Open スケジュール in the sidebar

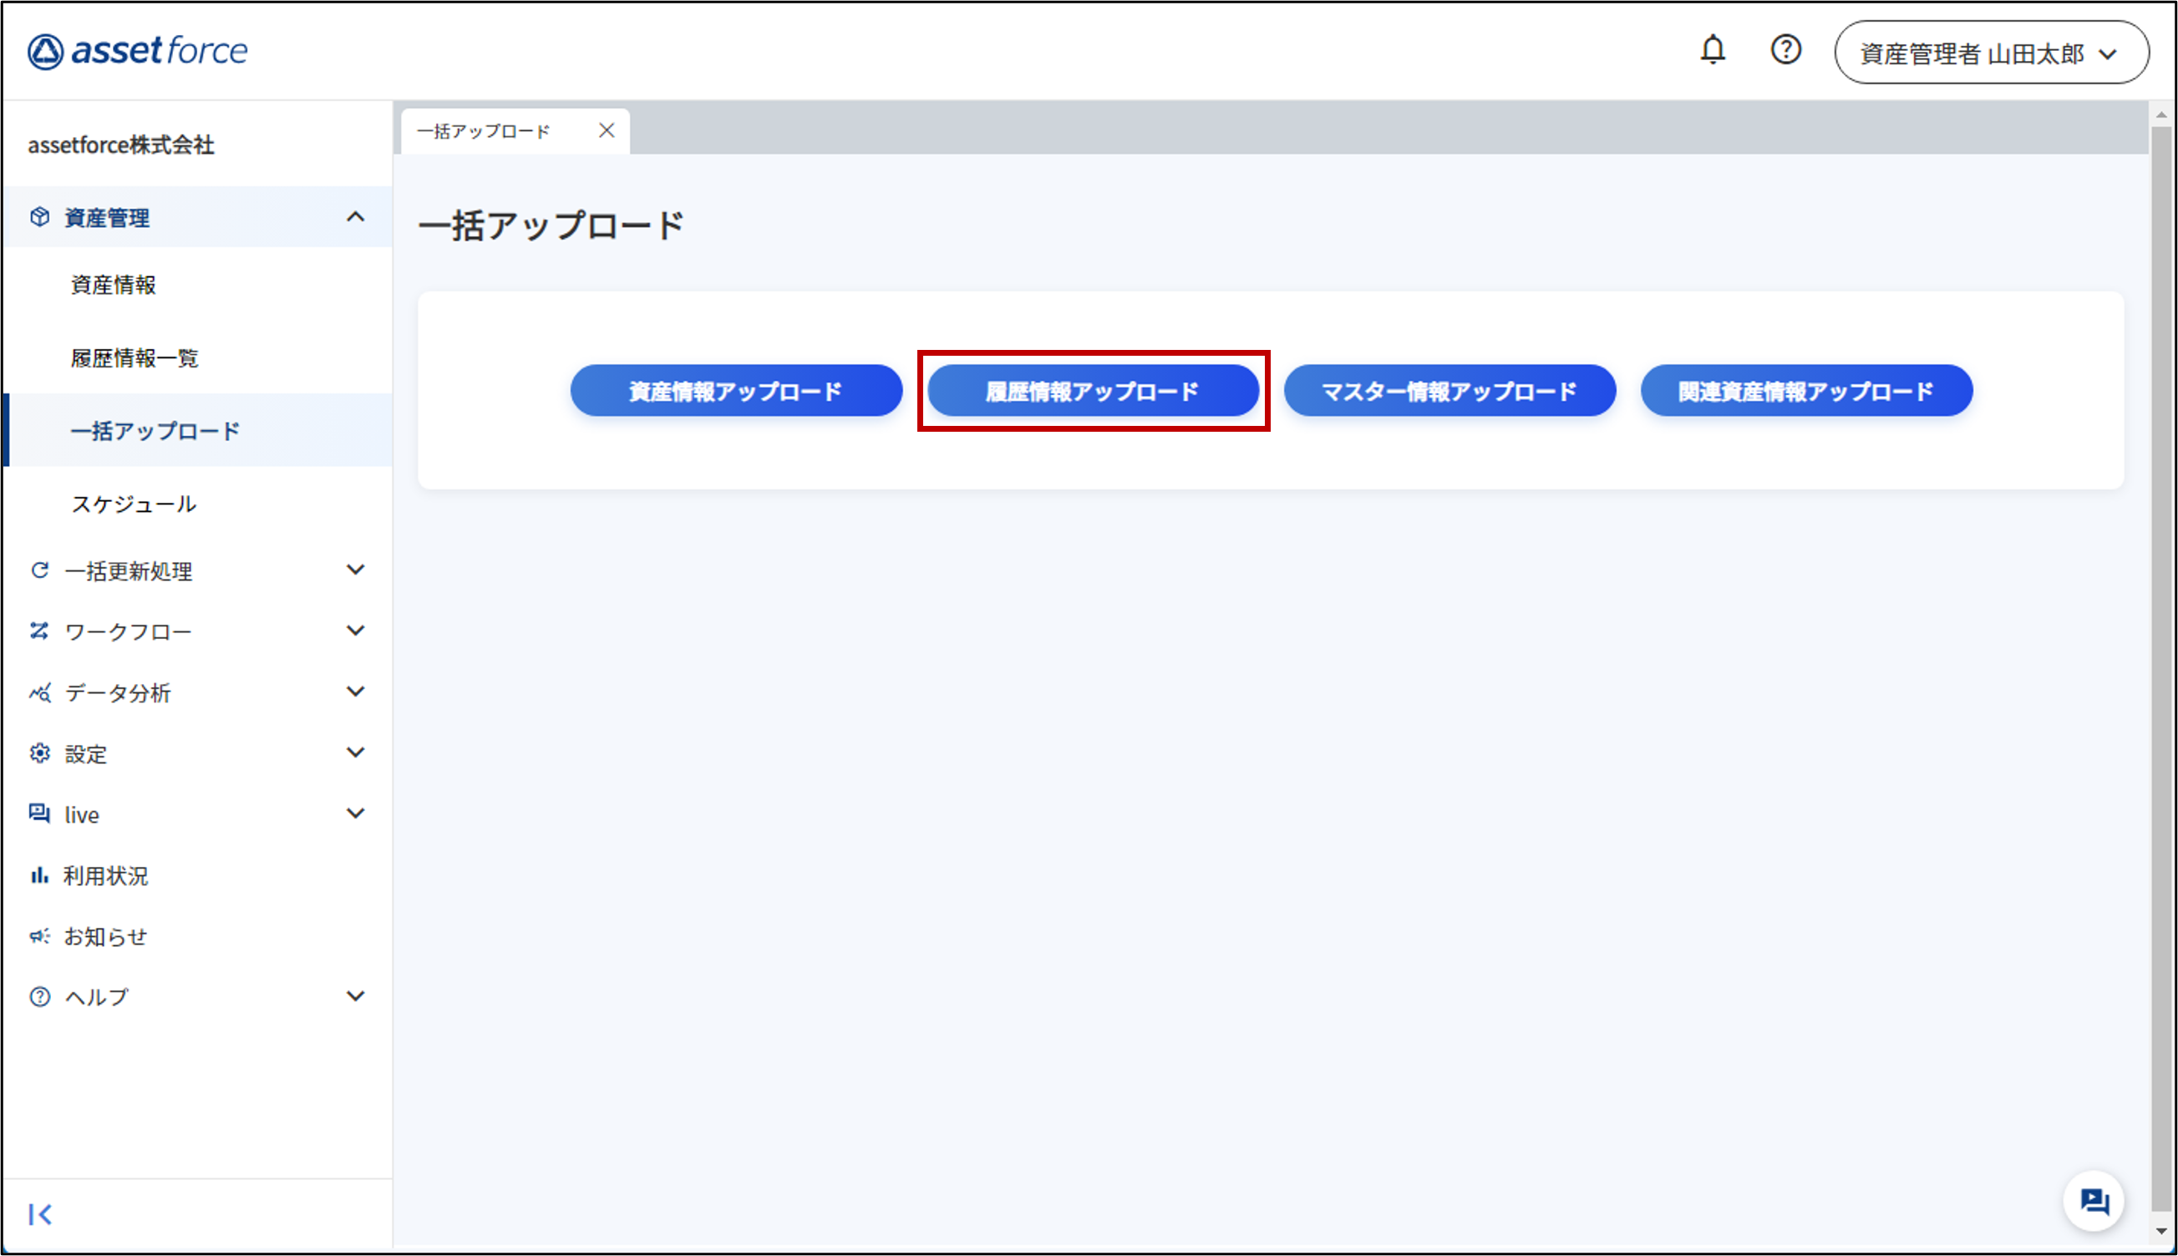134,504
